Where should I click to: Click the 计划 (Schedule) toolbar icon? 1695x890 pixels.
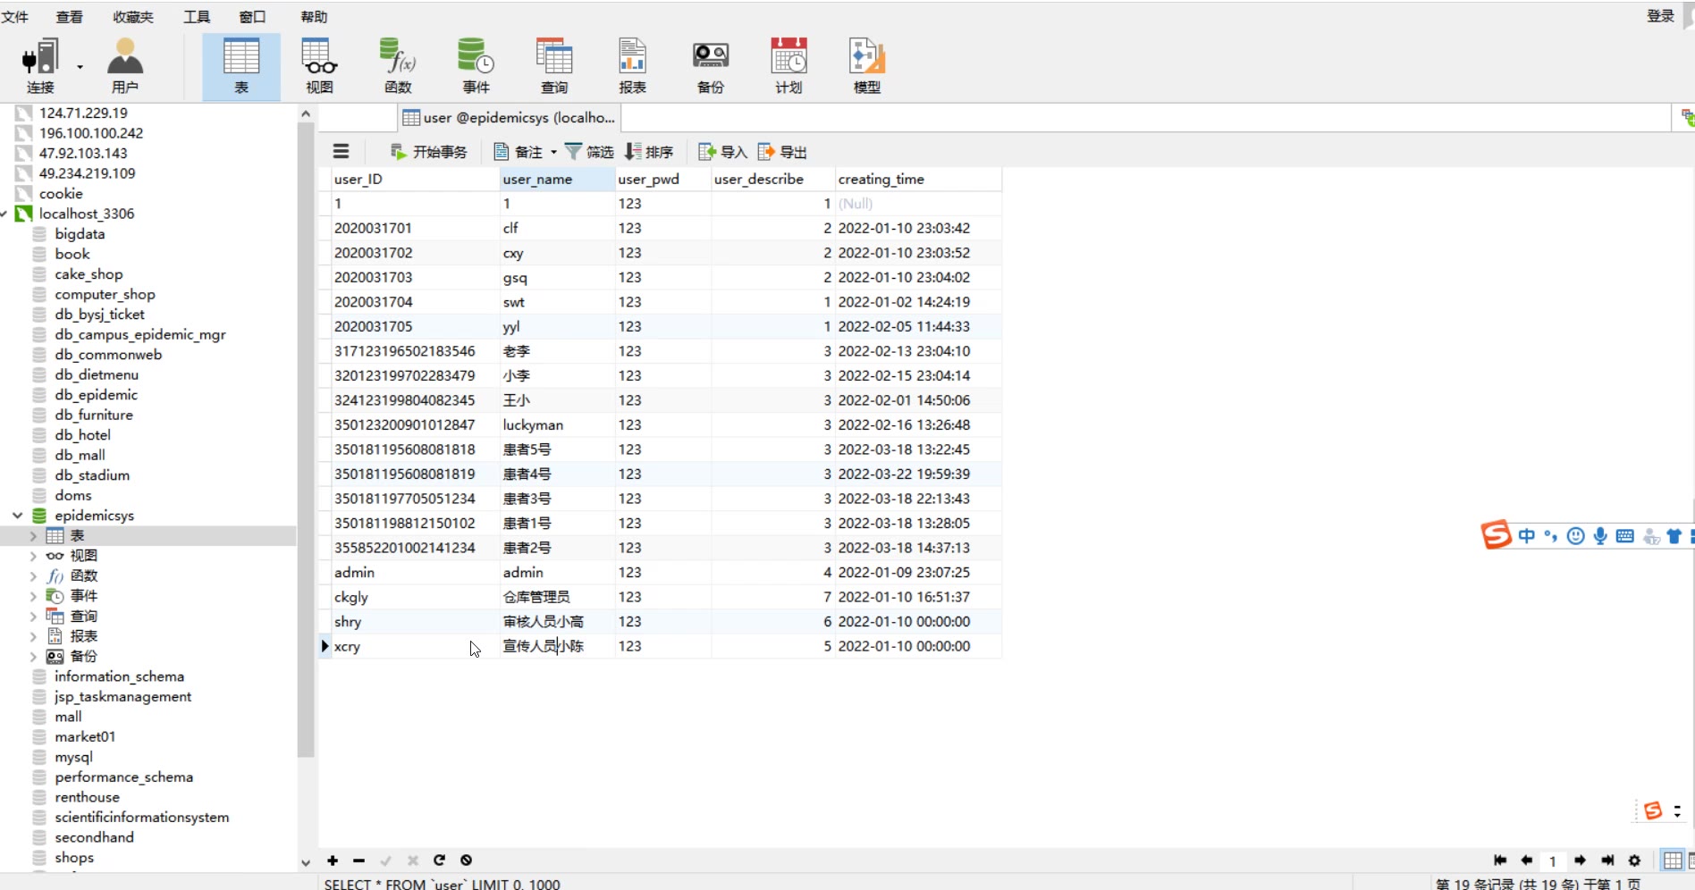[x=788, y=66]
